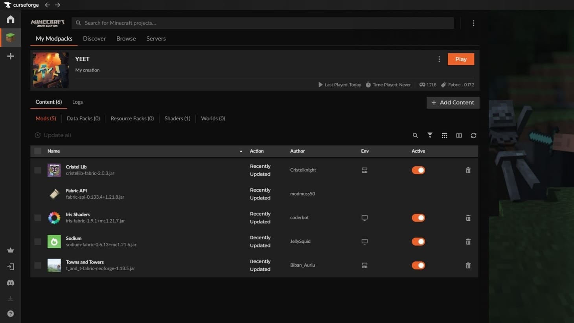Disable the Cristel Lib active toggle

pyautogui.click(x=418, y=170)
